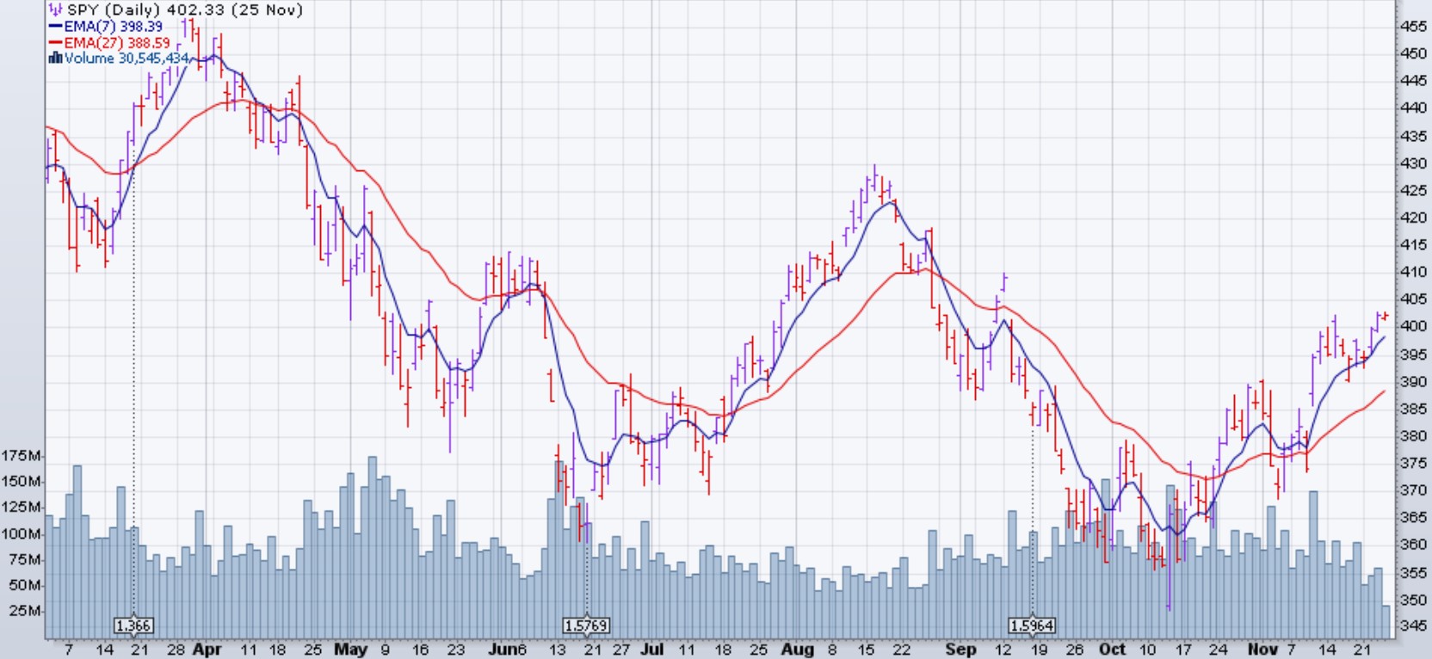Click the Oct label on date axis
This screenshot has height=659, width=1432.
point(1112,650)
